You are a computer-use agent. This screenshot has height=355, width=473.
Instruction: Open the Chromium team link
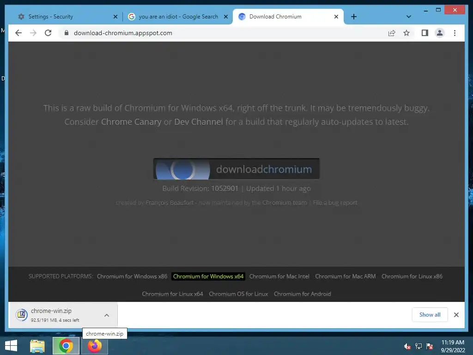(284, 202)
